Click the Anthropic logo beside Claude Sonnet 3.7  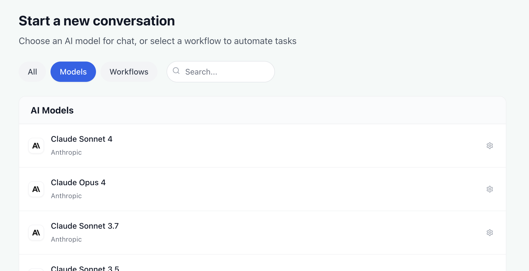click(x=36, y=233)
